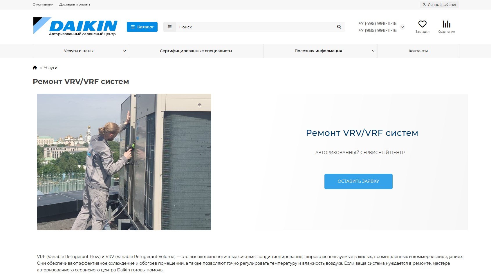Open comparison bar chart icon
The width and height of the screenshot is (491, 274).
click(x=447, y=24)
